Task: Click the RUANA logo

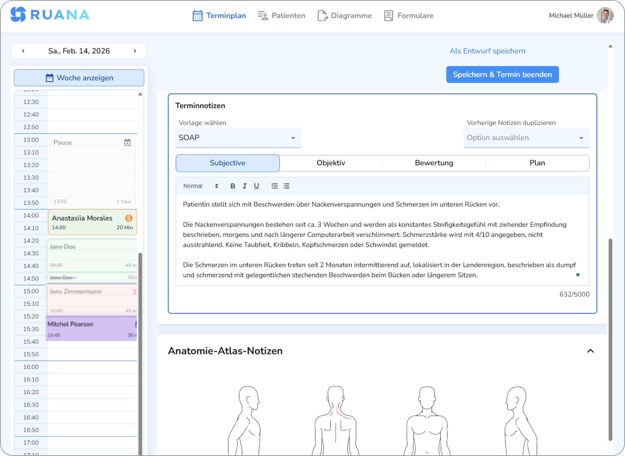Action: point(49,15)
